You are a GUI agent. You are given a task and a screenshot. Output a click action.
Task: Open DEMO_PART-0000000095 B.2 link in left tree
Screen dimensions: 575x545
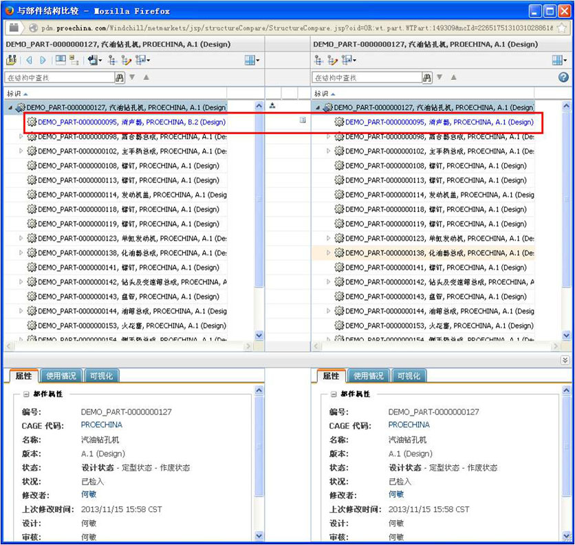point(131,122)
